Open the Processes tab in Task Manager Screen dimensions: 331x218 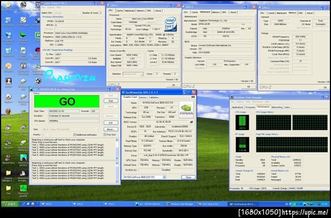(x=250, y=107)
